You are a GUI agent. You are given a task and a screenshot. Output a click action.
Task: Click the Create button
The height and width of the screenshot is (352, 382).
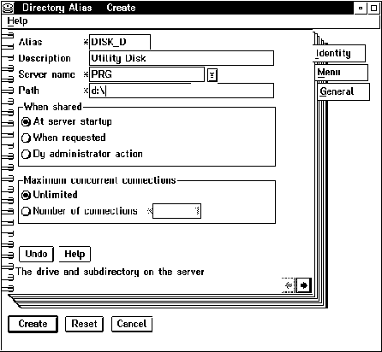[33, 324]
